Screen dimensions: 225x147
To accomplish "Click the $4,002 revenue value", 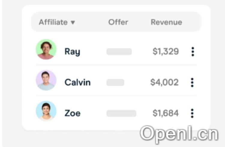I will [x=164, y=82].
